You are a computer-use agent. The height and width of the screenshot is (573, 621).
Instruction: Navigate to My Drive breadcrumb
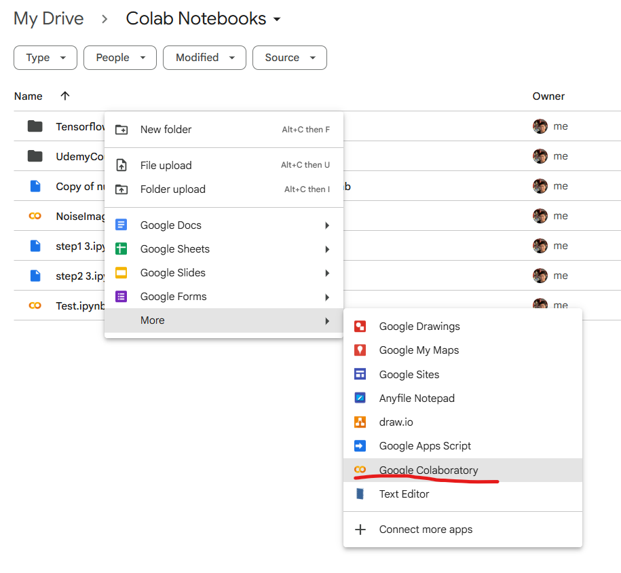(49, 19)
